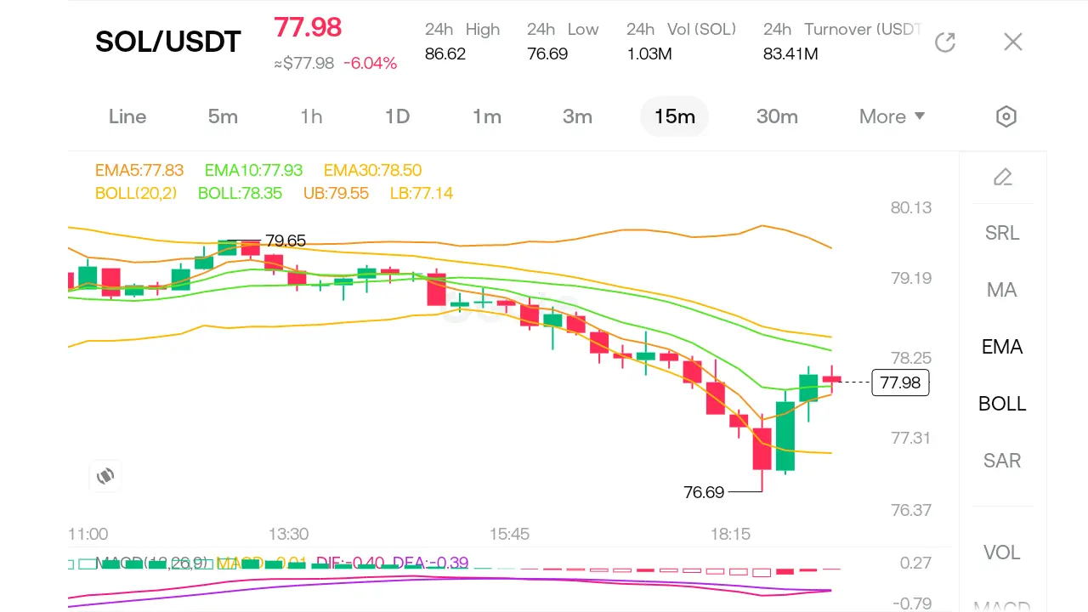Click the DIF:-0.40 MACD legend value
Viewport: 1088px width, 612px height.
(351, 563)
